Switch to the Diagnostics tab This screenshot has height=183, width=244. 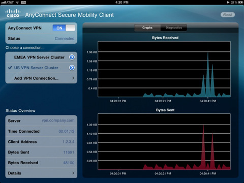pos(174,27)
